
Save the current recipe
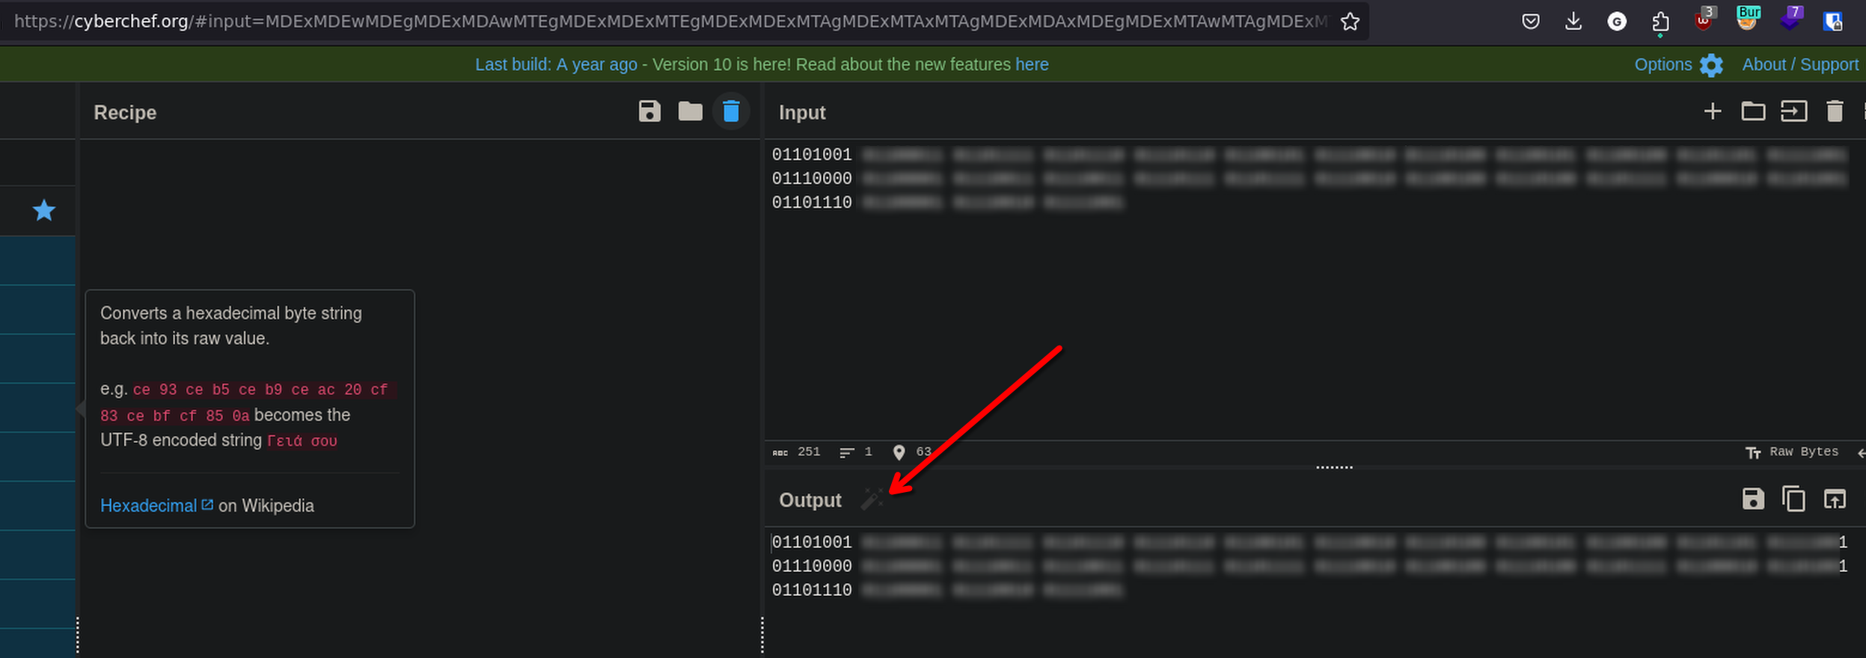click(649, 111)
